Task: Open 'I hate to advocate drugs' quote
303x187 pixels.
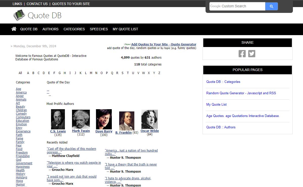Action: coord(128,180)
